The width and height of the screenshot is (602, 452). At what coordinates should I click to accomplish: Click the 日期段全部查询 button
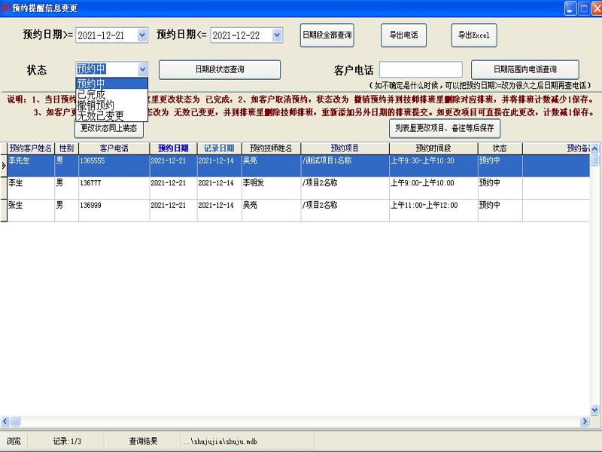[327, 35]
